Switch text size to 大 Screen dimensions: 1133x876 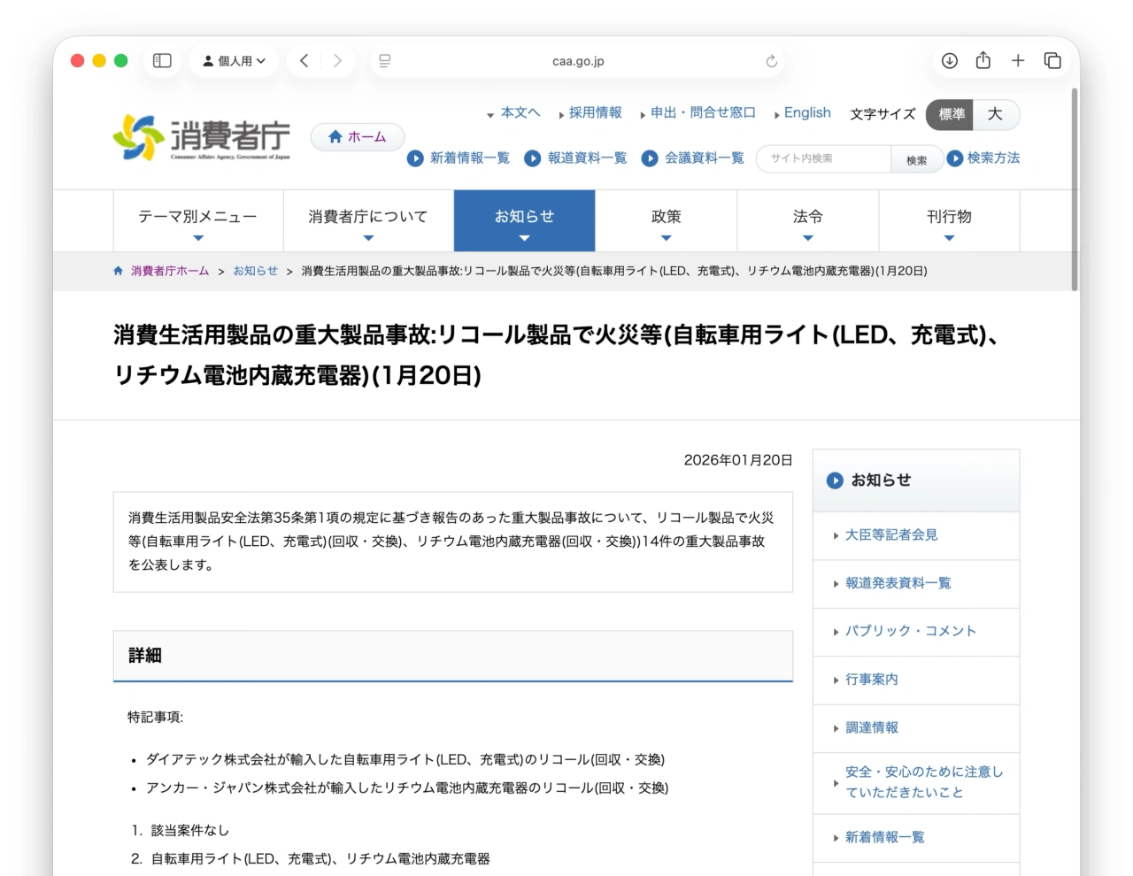[996, 115]
